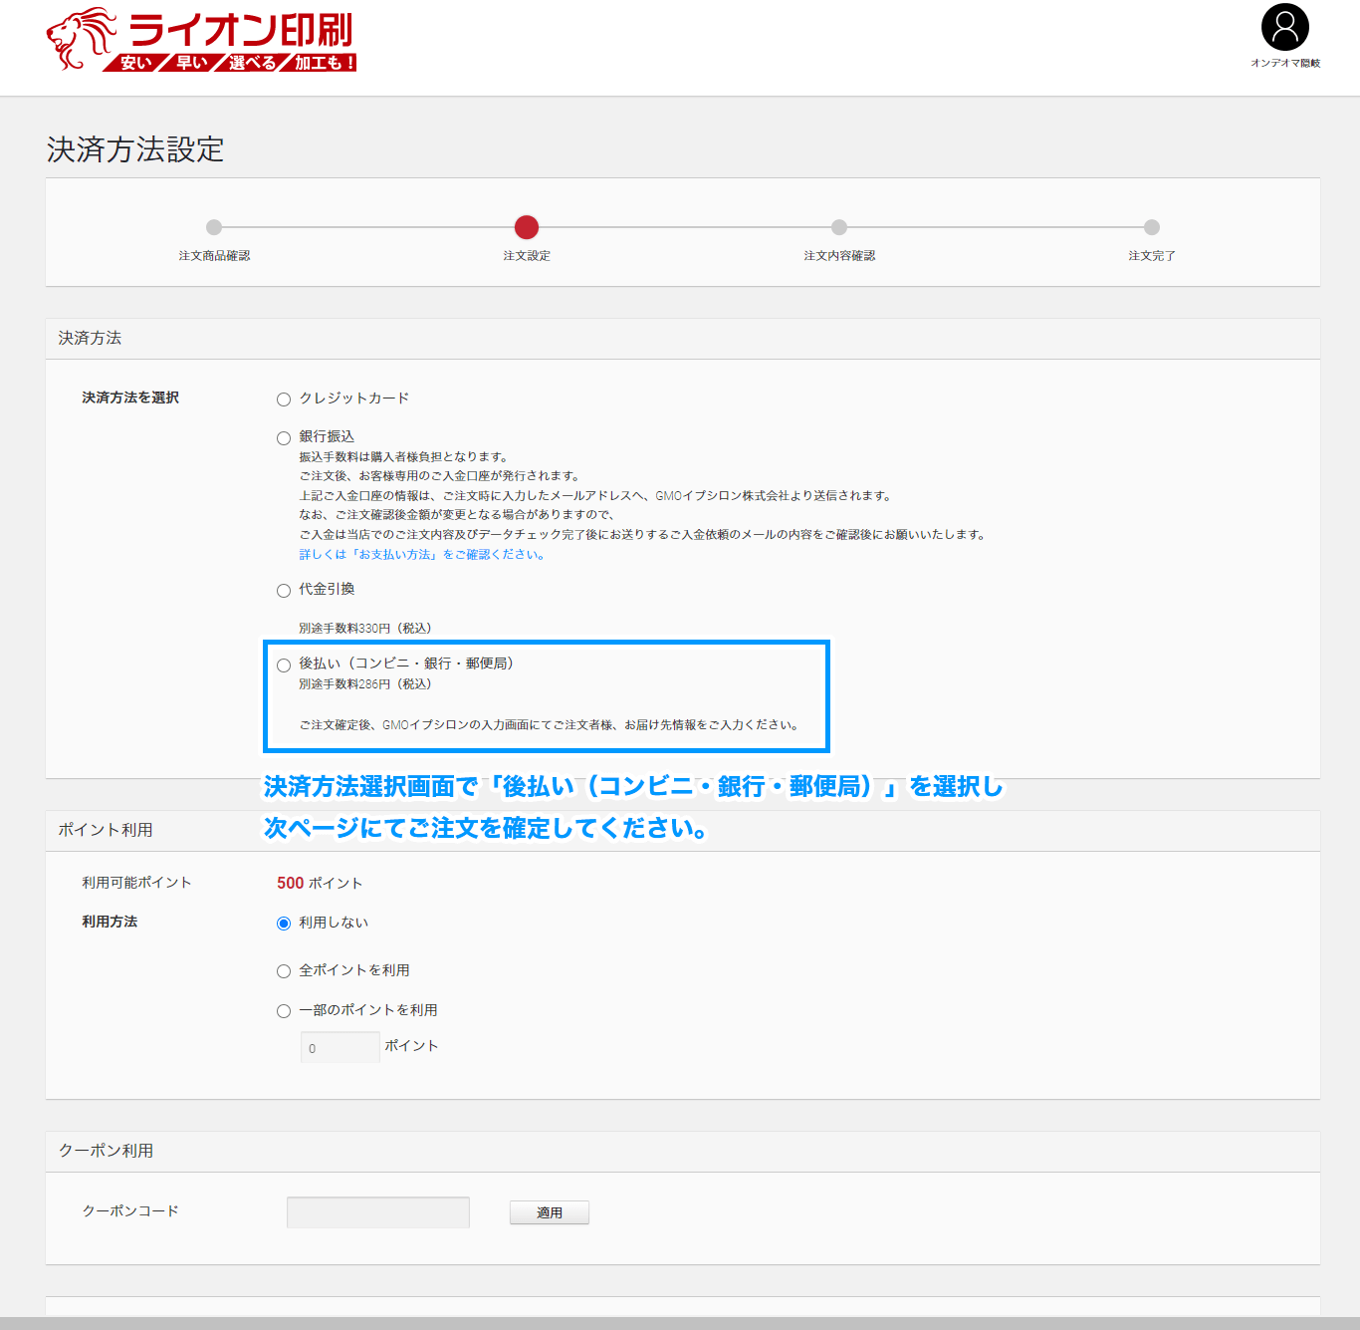Click the 注文完了 step circle
Viewport: 1360px width, 1330px height.
(1152, 227)
